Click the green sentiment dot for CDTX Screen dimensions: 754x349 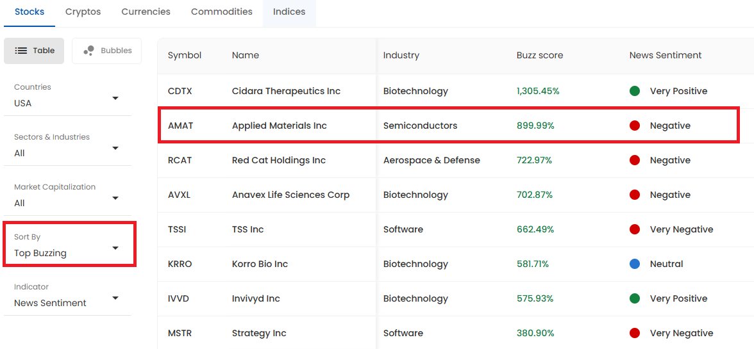[635, 91]
